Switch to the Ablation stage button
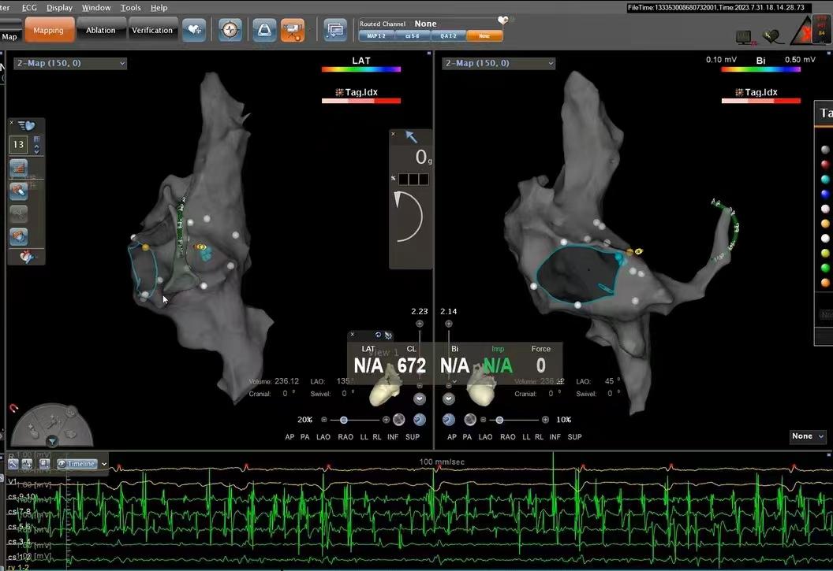The height and width of the screenshot is (571, 833). tap(101, 30)
